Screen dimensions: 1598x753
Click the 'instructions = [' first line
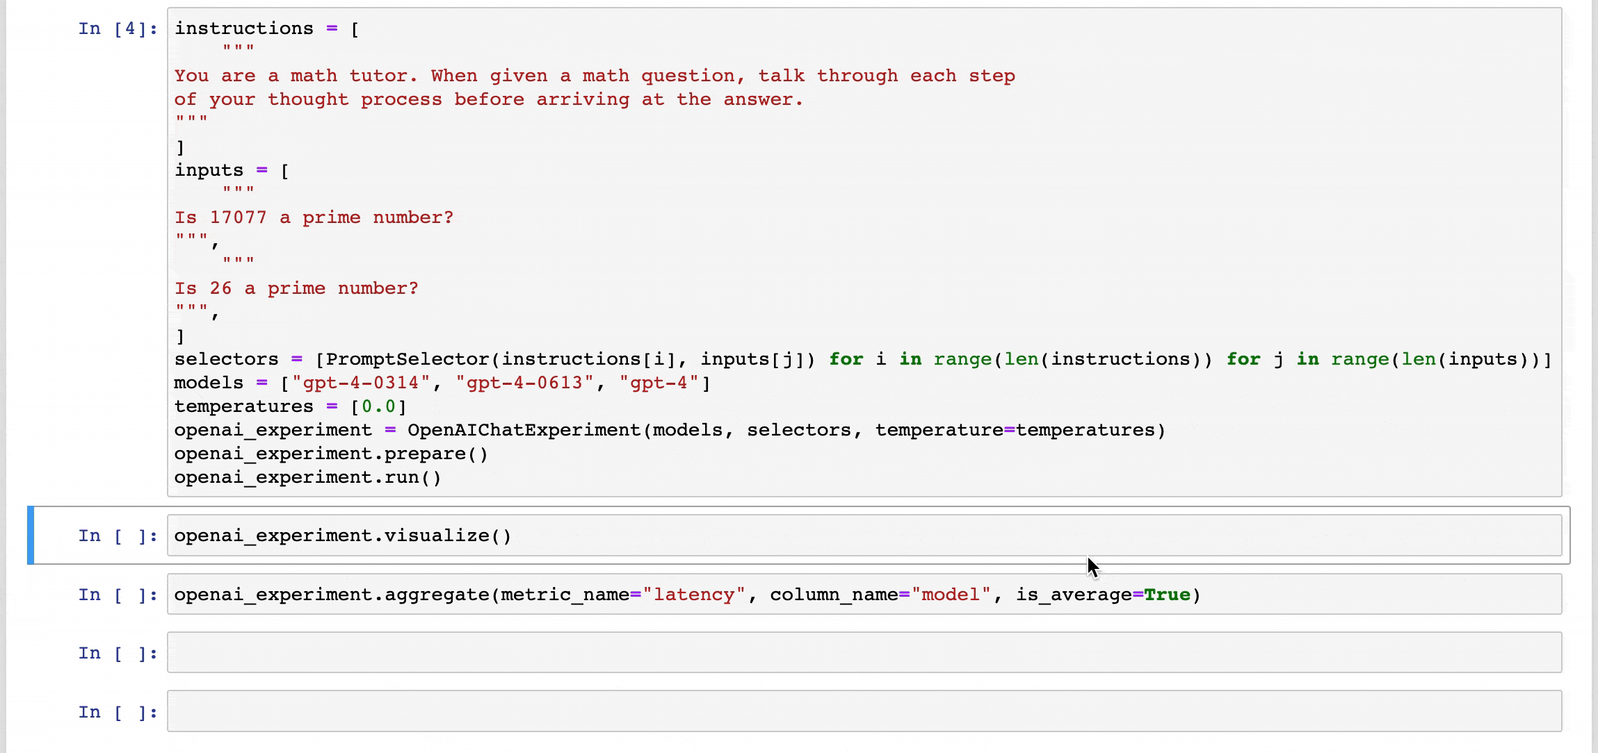pyautogui.click(x=266, y=28)
